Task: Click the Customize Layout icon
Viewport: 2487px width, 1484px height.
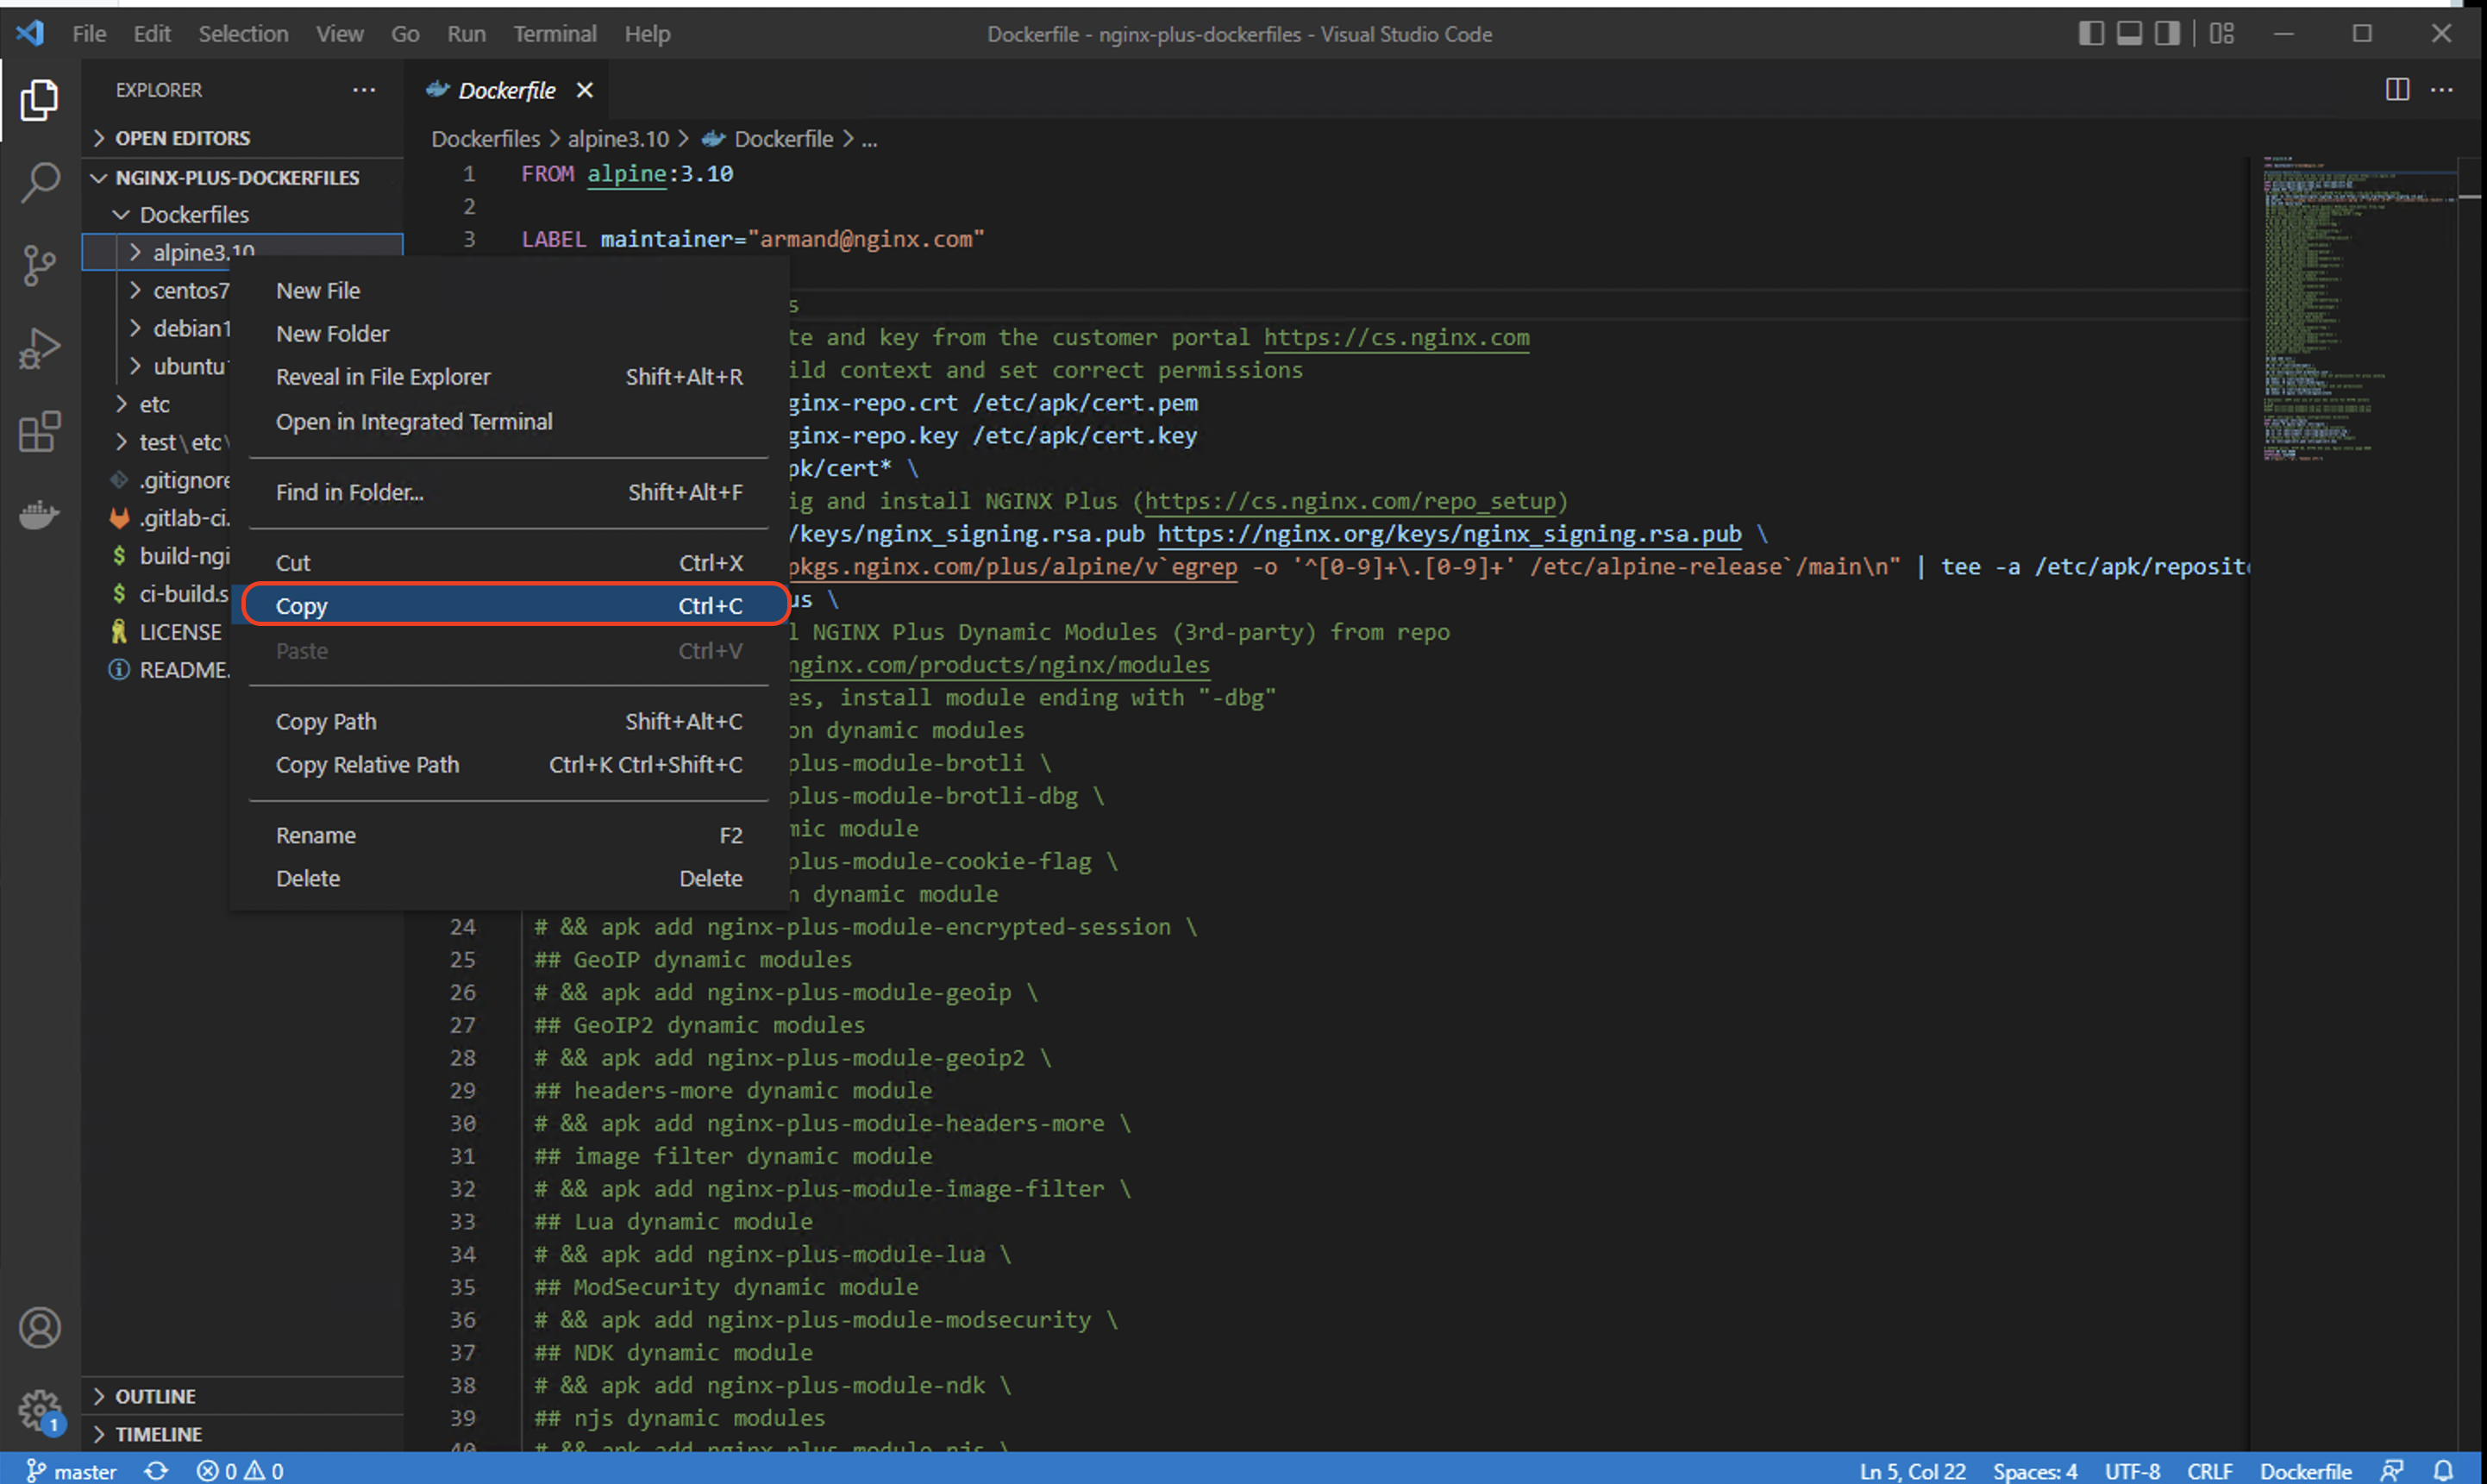Action: (2222, 34)
